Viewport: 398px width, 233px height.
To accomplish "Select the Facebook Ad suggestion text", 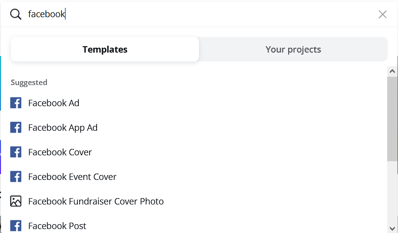I will [x=54, y=103].
